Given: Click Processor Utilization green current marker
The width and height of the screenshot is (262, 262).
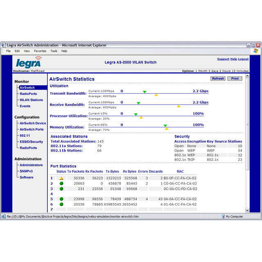Looking at the screenshot, I should (136, 114).
